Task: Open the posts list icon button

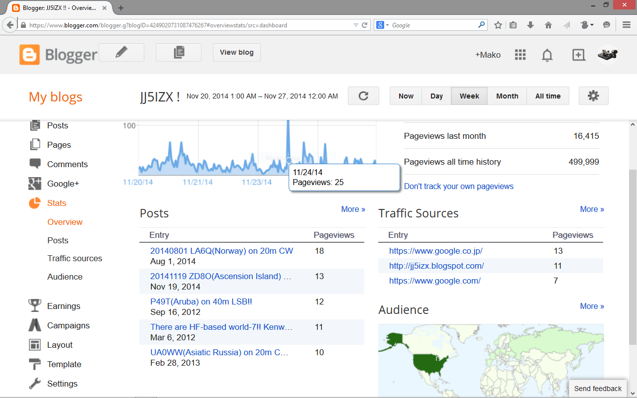Action: (x=179, y=52)
